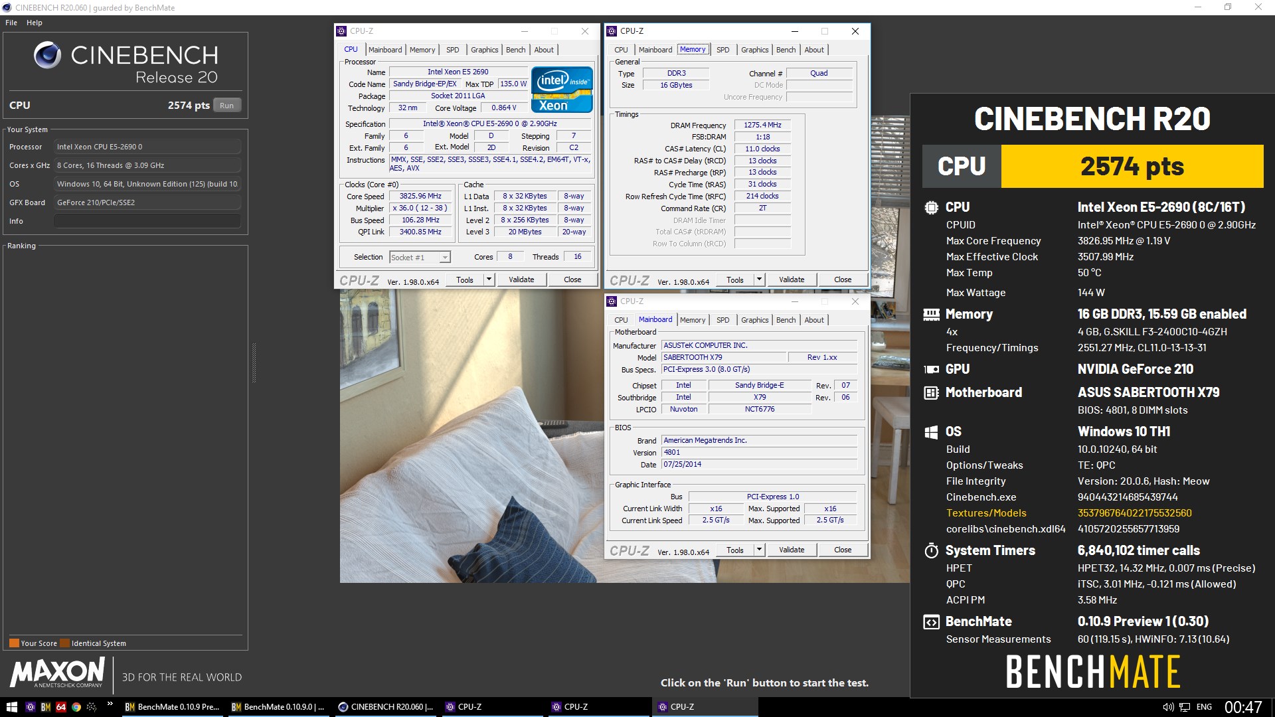Expand Tools arrow in memory timings CPU-Z window
This screenshot has width=1275, height=717.
(x=759, y=279)
